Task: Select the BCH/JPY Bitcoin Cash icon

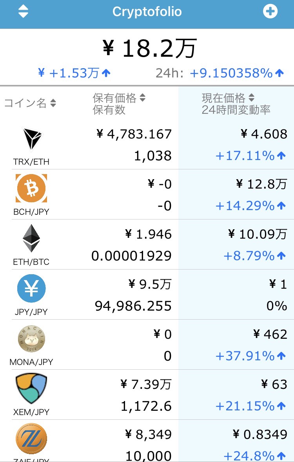Action: click(x=31, y=188)
